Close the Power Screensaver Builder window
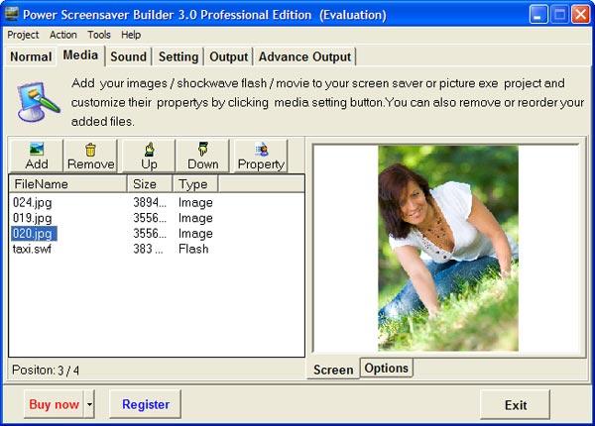 click(580, 15)
